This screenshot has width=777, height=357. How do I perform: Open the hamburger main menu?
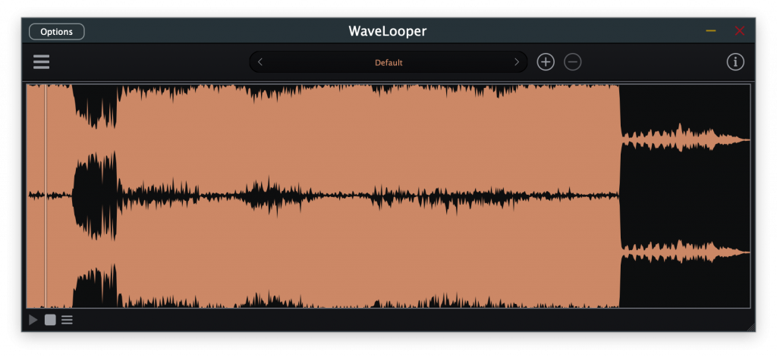[x=42, y=62]
